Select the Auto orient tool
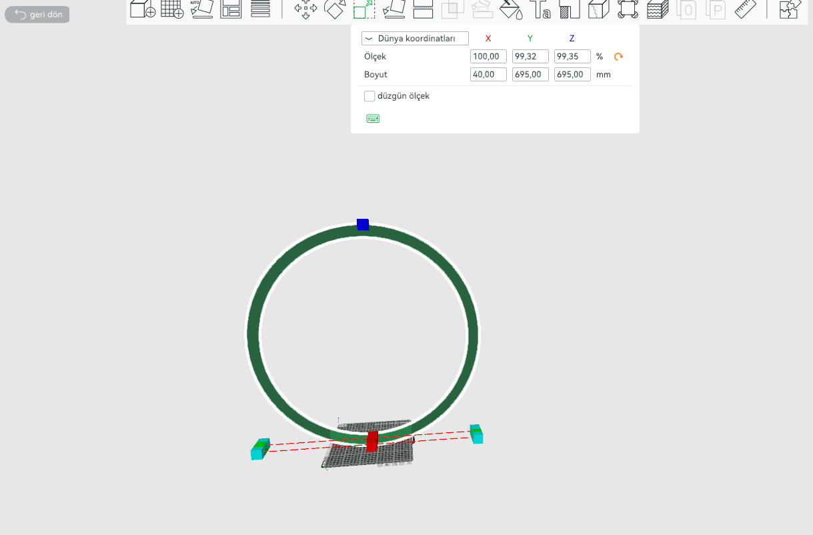Viewport: 813px width, 535px height. point(201,9)
